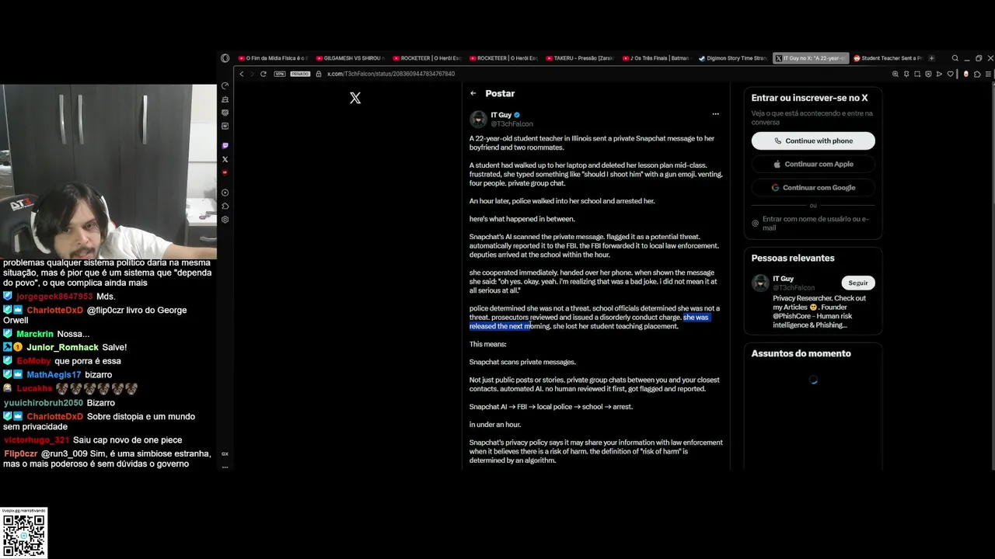The height and width of the screenshot is (559, 995).
Task: Click chat username 'Marckrin'
Action: point(36,334)
